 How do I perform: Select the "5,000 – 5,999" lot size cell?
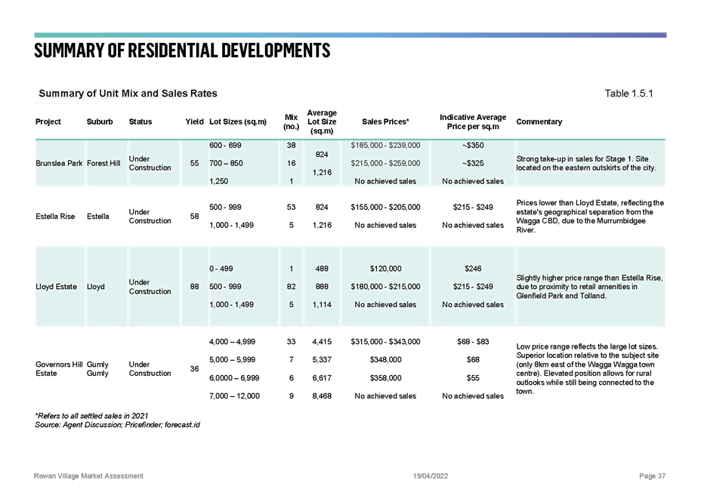[x=233, y=360]
